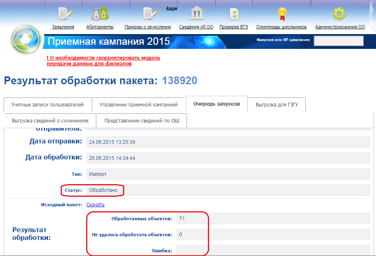Viewport: 376px width, 256px height.
Task: Select the Очередь запросов tab
Action: point(217,104)
